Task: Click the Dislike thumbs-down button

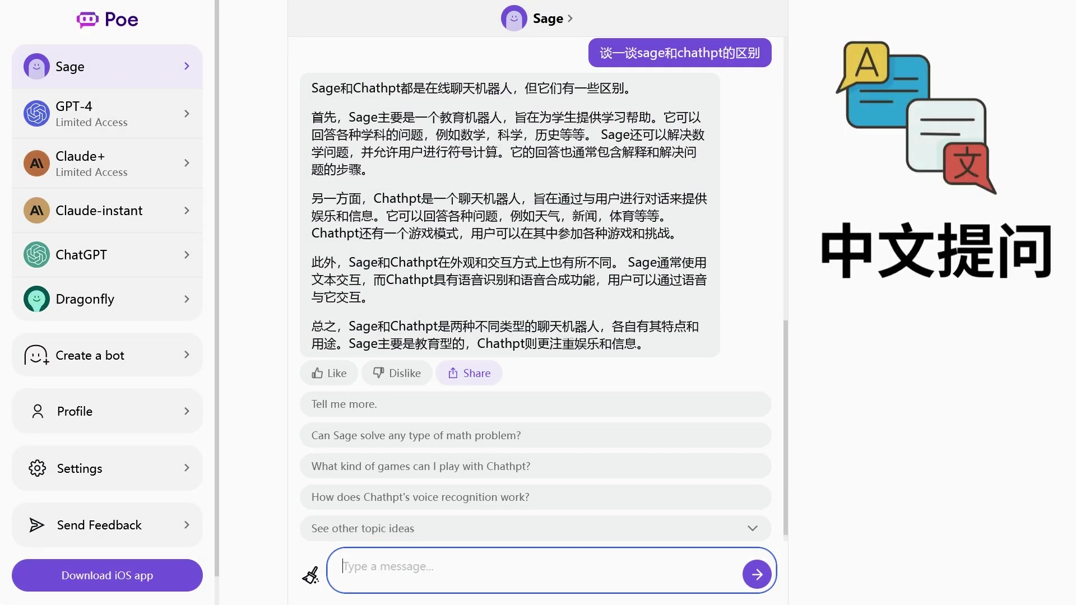Action: pos(396,373)
